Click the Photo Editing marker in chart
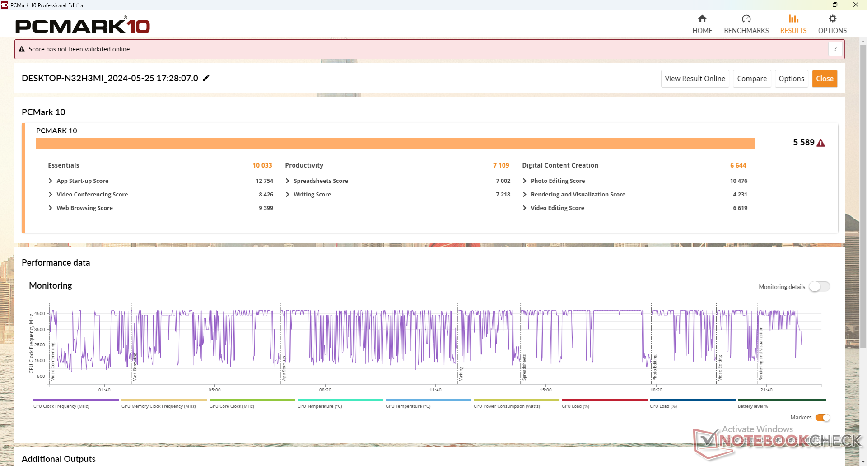 point(655,368)
